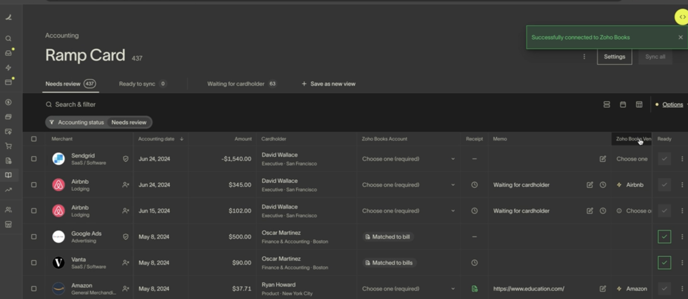Save as new view

click(328, 84)
